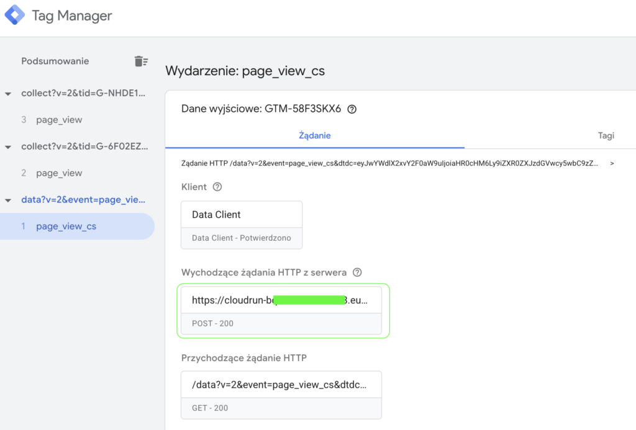
Task: Select event 2 page_view
Action: pyautogui.click(x=59, y=173)
